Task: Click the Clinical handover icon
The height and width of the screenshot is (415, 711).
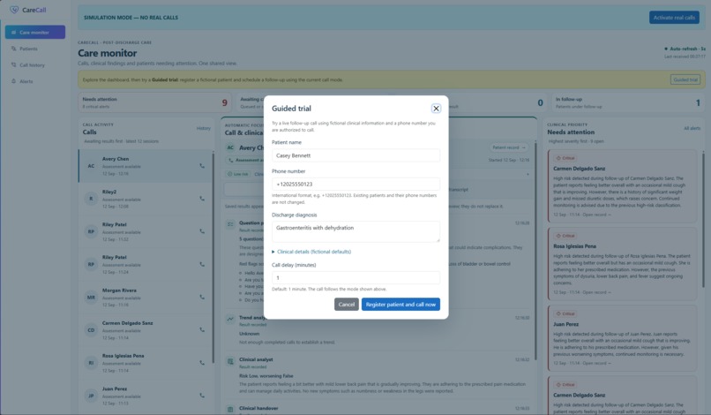Action: (230, 410)
